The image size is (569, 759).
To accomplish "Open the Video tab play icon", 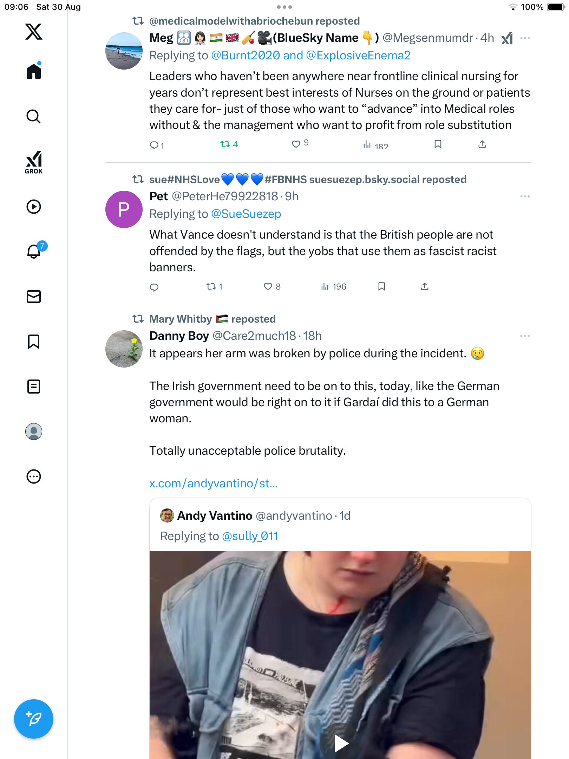I will (x=34, y=207).
